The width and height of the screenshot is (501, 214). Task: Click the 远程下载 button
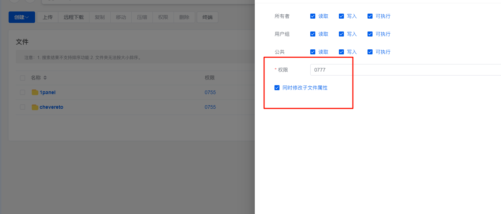74,17
